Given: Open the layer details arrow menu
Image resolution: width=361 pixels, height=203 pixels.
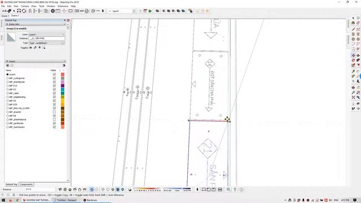Looking at the screenshot, I should 64,65.
